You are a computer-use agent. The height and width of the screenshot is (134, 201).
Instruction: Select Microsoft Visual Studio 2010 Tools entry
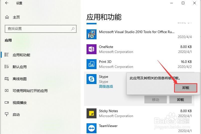[x=137, y=32]
